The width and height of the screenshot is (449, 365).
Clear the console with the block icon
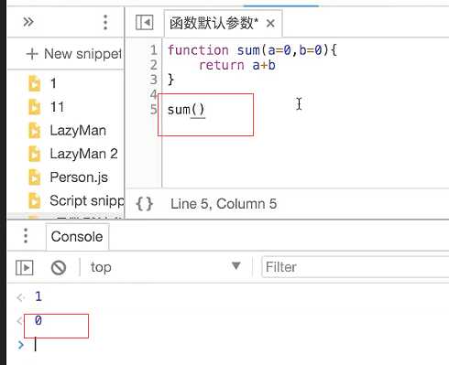(x=59, y=268)
